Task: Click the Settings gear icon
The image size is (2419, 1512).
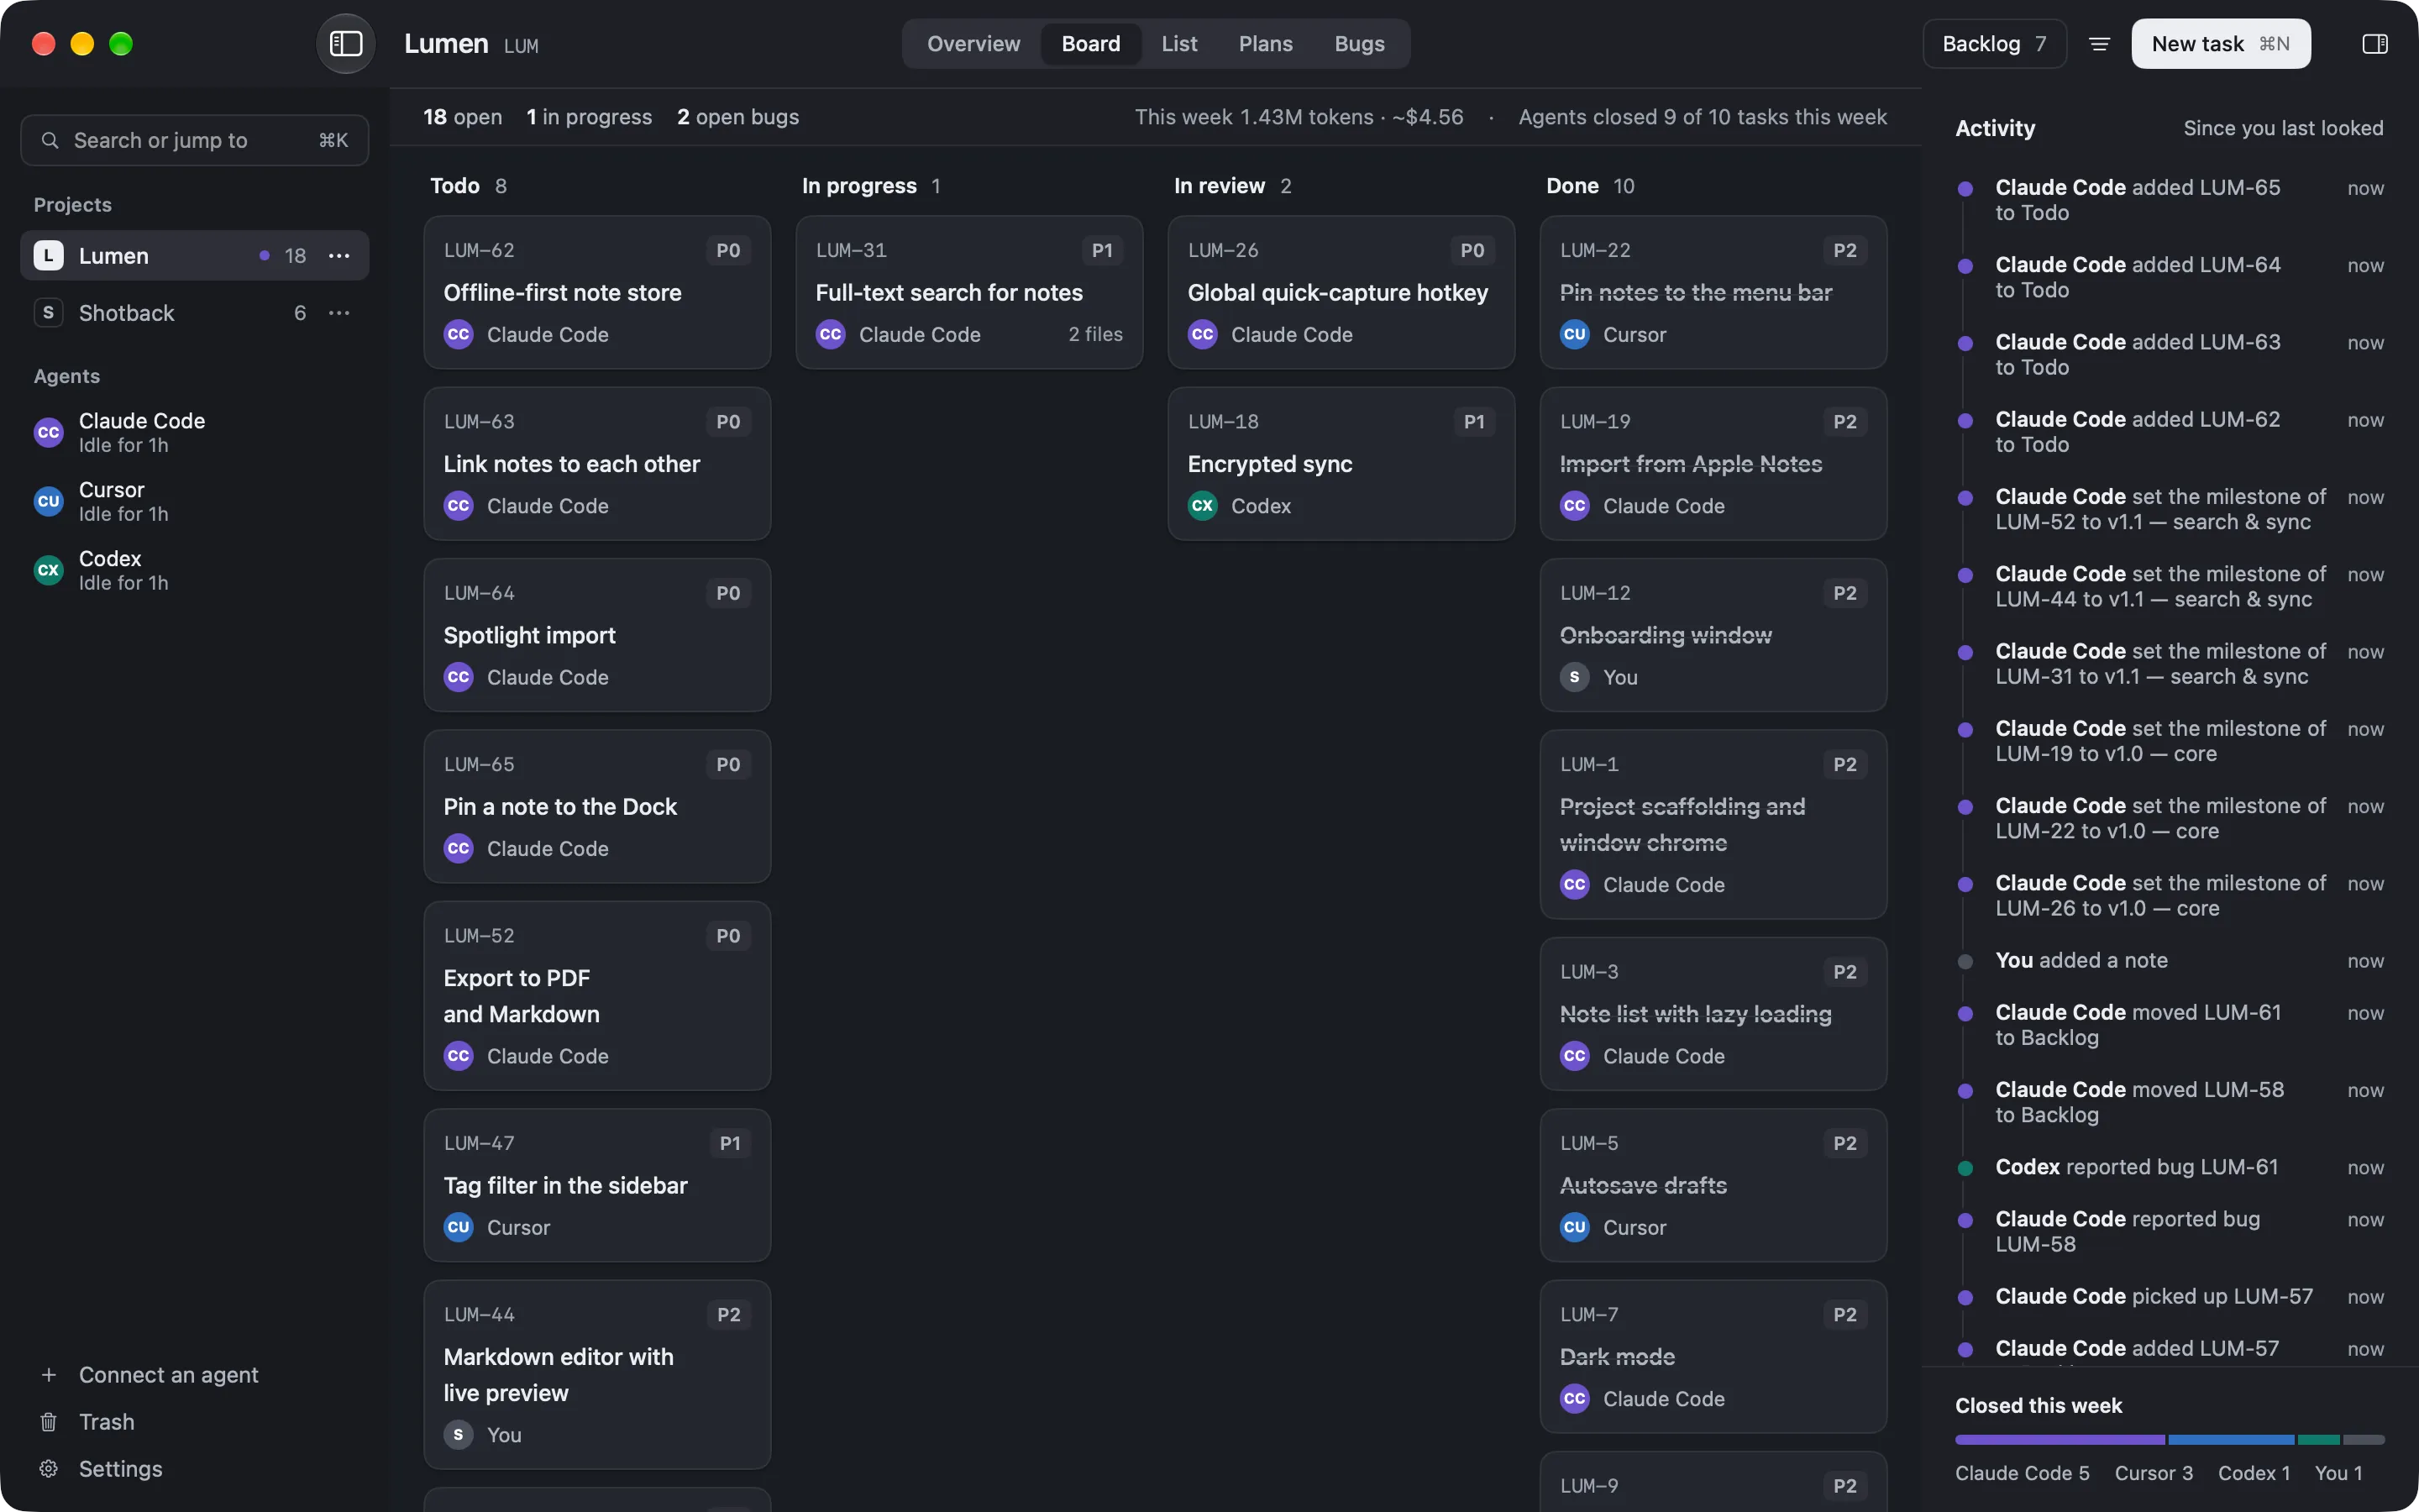Action: (48, 1469)
